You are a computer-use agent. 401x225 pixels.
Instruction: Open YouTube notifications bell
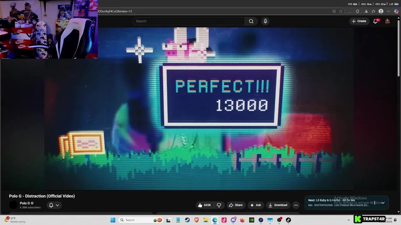(x=376, y=21)
